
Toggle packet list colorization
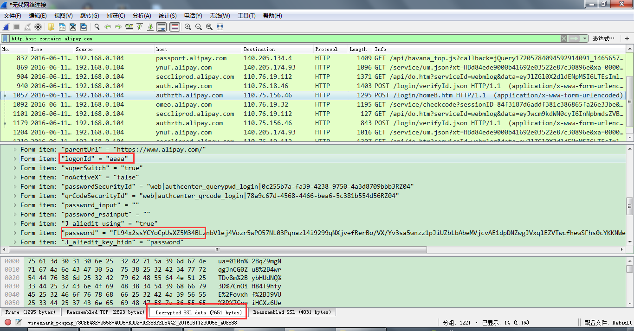pos(175,27)
